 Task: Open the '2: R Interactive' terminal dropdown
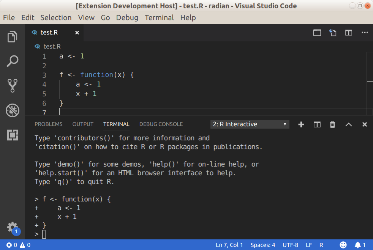click(x=250, y=124)
